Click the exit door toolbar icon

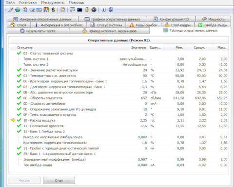coord(111,10)
